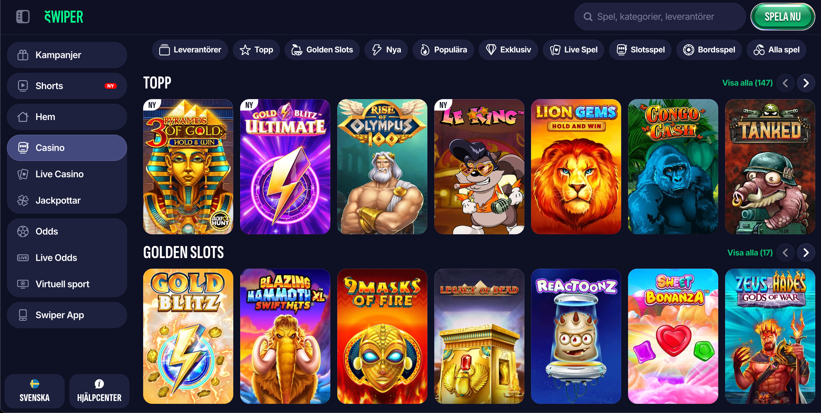Focus the game search field
This screenshot has width=821, height=413.
pyautogui.click(x=660, y=17)
